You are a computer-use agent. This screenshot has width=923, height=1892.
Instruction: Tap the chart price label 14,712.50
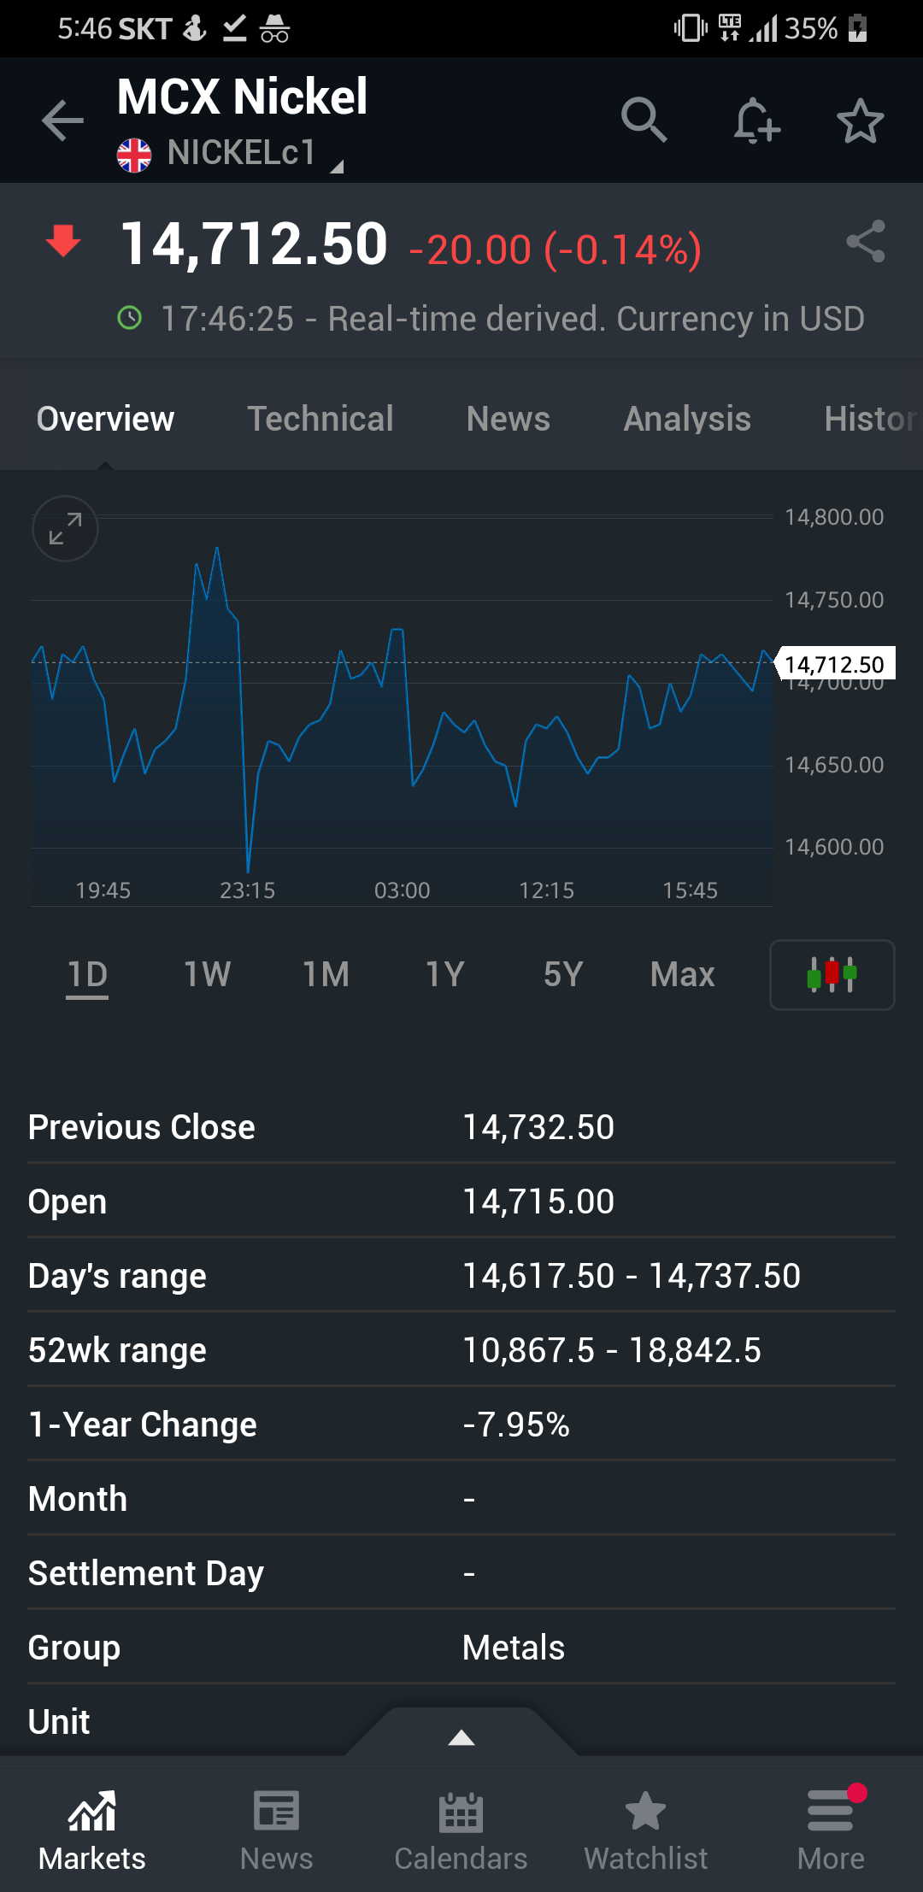(834, 664)
